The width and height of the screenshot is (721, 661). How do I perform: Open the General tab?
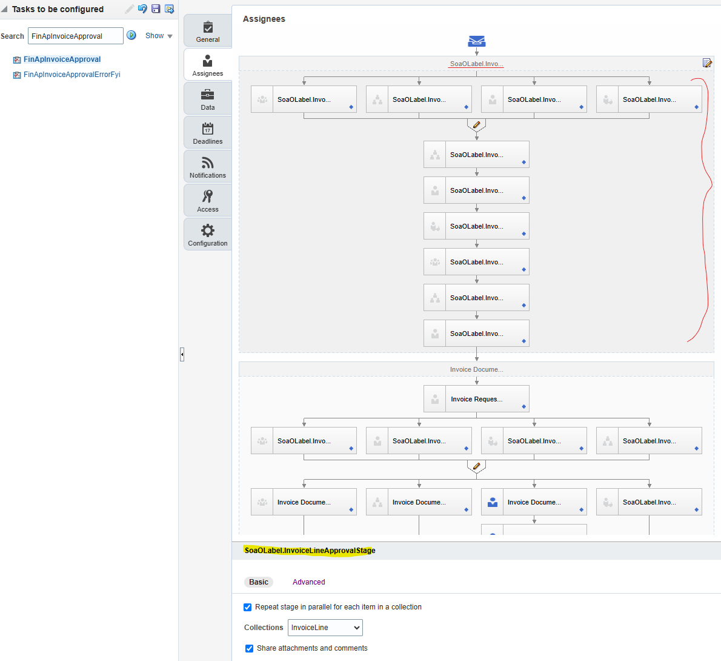click(x=208, y=31)
